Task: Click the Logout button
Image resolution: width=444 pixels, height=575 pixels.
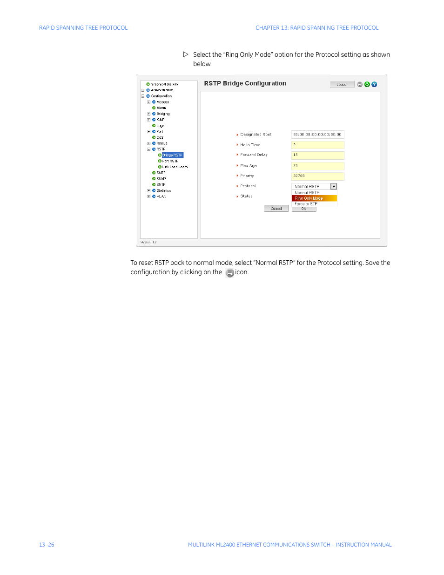Action: point(342,84)
